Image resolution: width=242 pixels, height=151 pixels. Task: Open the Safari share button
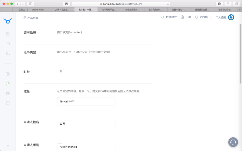[228, 4]
